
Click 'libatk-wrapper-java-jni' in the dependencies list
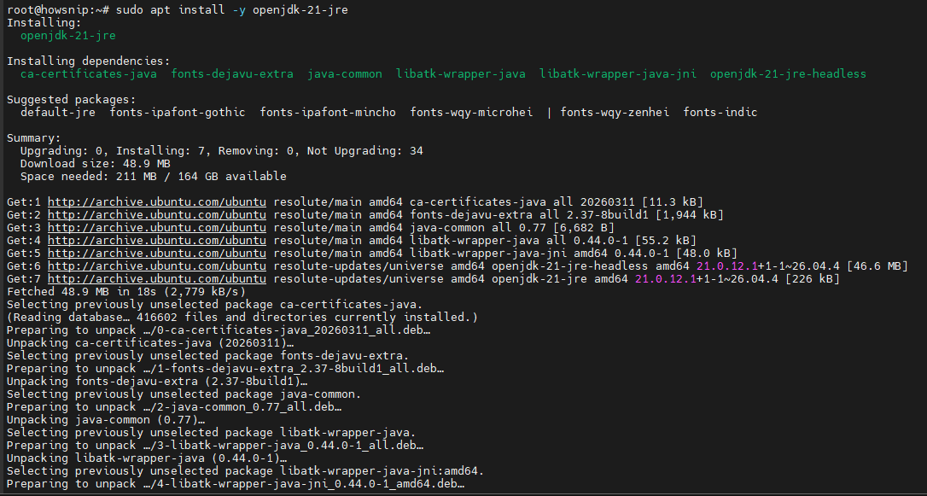[x=618, y=74]
